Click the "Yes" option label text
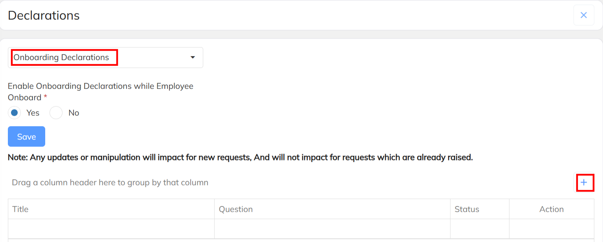The height and width of the screenshot is (242, 603). pyautogui.click(x=33, y=113)
